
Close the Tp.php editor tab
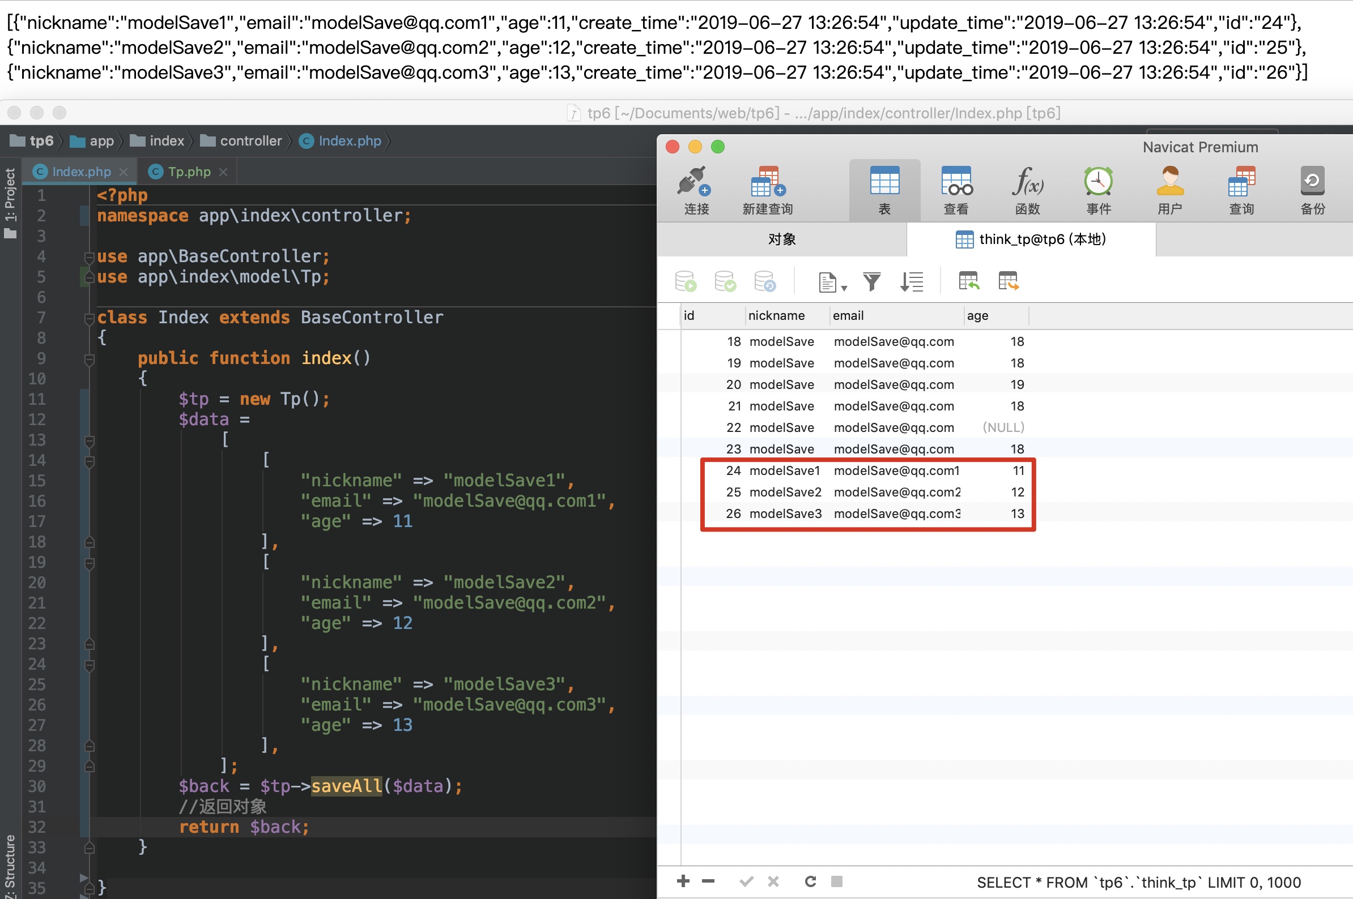[x=223, y=172]
